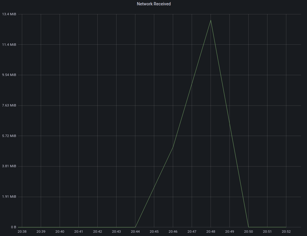Click the 20:41 time axis label
The height and width of the screenshot is (236, 307).
(78, 232)
